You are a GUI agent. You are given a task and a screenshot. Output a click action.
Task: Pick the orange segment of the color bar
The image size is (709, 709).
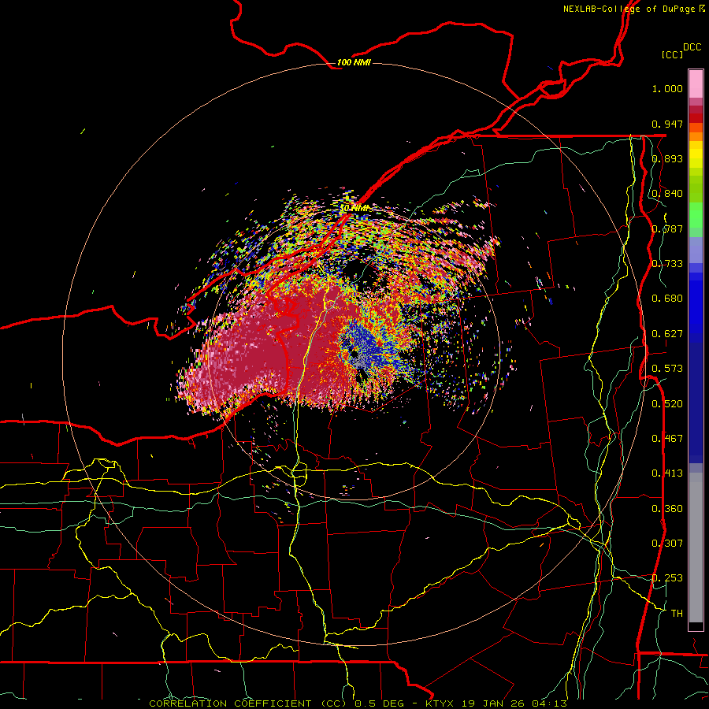(x=696, y=136)
